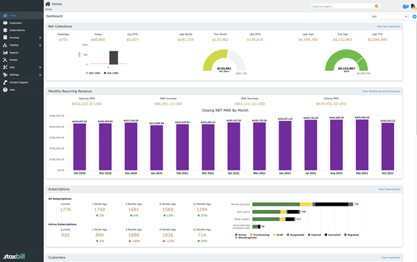Click the Home breadcrumb under the page title
The height and width of the screenshot is (262, 417).
click(x=49, y=9)
